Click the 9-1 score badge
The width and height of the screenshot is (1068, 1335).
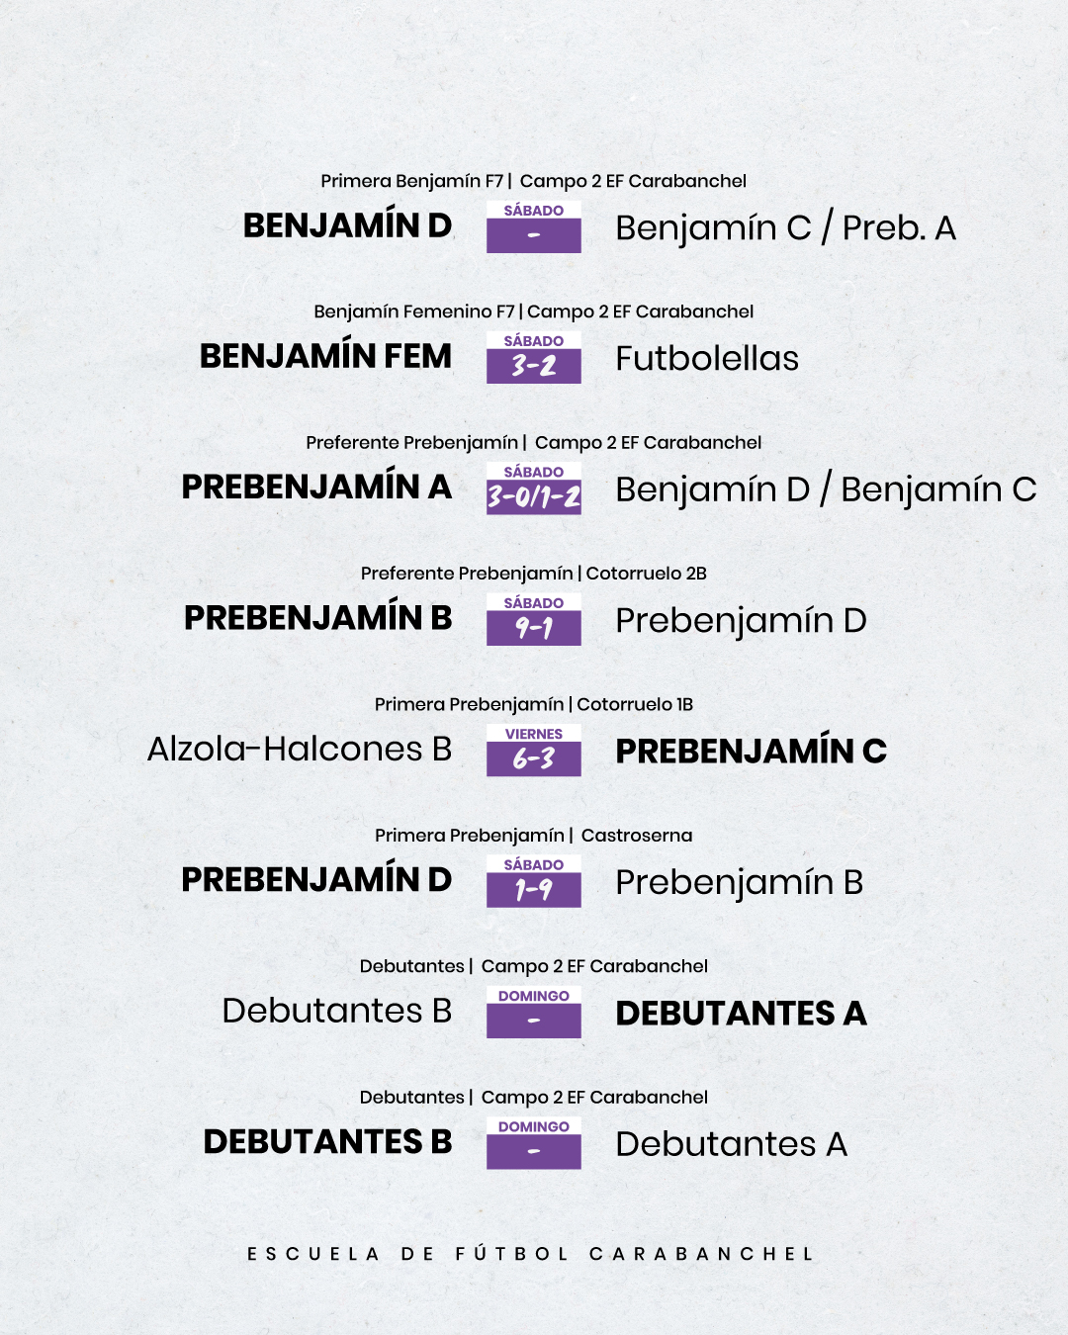533,620
